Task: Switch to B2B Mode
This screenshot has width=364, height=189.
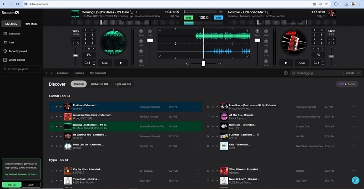Action: pyautogui.click(x=31, y=24)
